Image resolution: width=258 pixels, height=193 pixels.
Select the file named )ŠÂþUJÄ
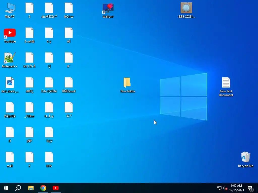[10, 110]
